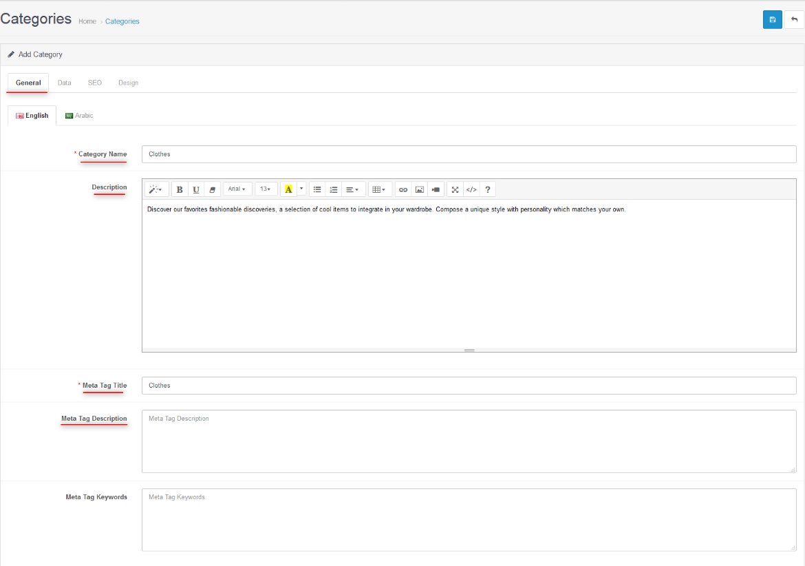This screenshot has width=805, height=566.
Task: Insert a link using the chain icon
Action: point(403,189)
